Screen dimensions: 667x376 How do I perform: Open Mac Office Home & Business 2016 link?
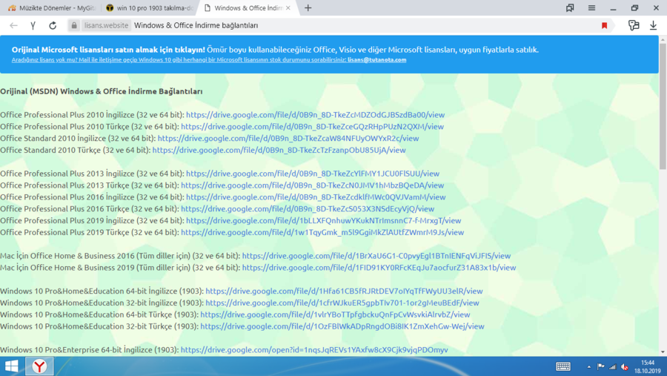pyautogui.click(x=376, y=256)
